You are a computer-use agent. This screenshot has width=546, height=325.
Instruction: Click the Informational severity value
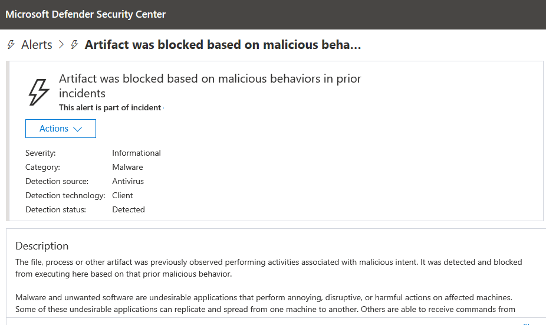(136, 153)
